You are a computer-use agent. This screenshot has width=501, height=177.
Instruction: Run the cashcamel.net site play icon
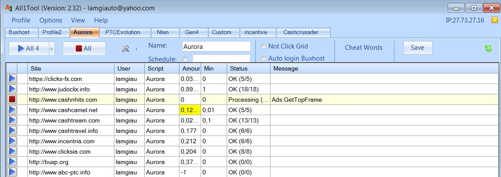pos(12,110)
